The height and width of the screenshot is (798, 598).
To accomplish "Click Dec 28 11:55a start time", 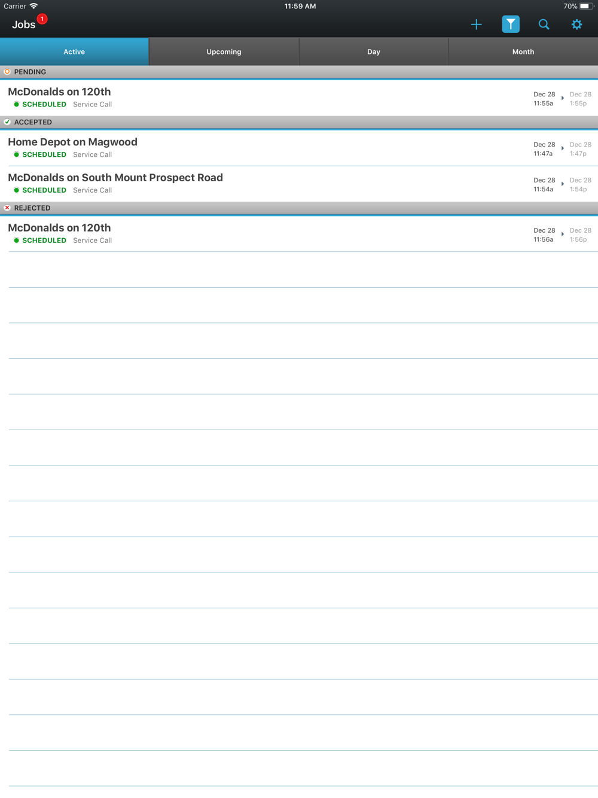I will [x=544, y=99].
